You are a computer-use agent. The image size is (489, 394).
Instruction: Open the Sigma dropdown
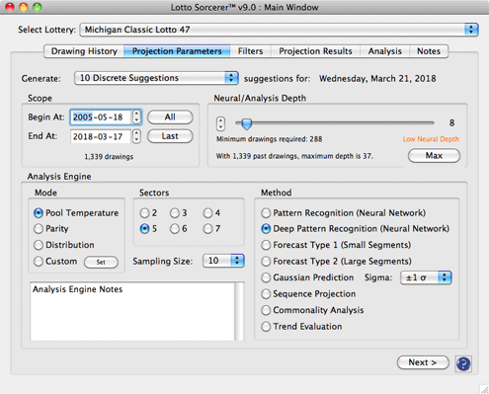click(x=426, y=277)
